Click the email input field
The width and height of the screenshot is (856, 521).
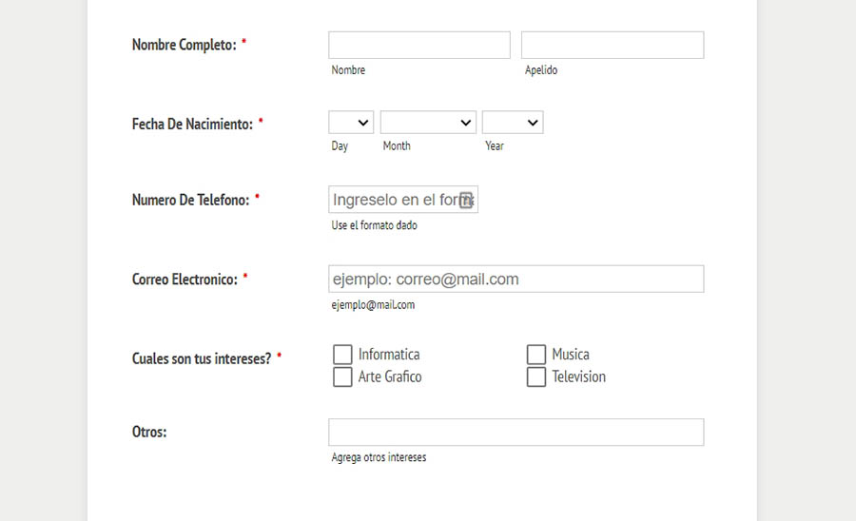pos(516,279)
